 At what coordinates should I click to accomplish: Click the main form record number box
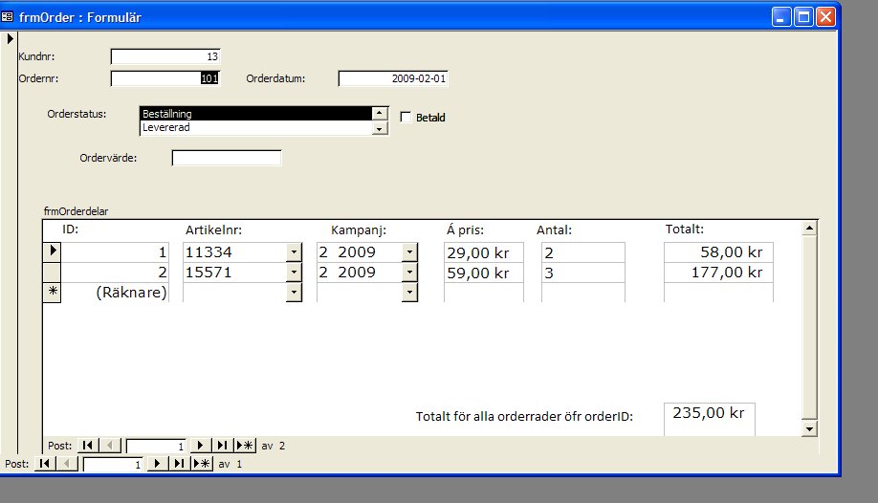tap(113, 465)
